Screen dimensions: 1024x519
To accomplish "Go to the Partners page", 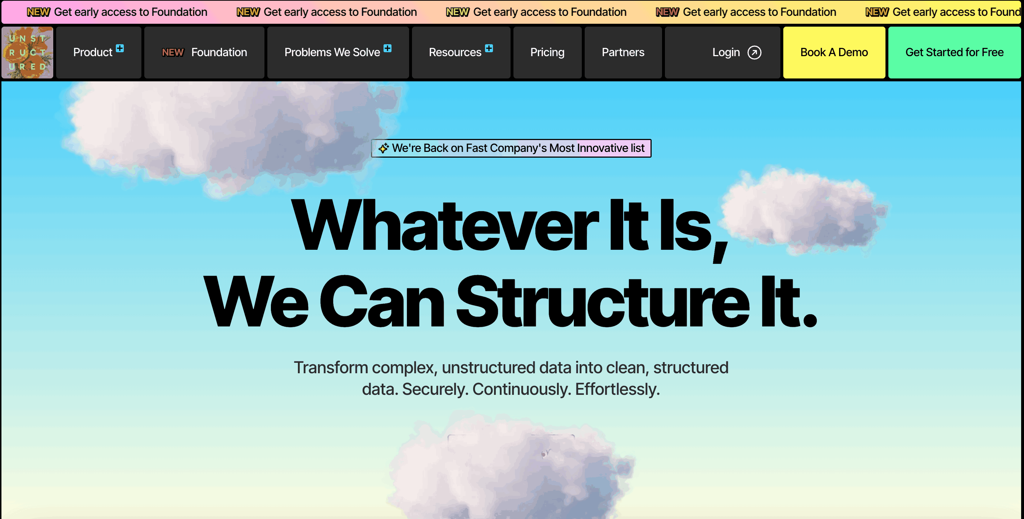I will coord(623,53).
